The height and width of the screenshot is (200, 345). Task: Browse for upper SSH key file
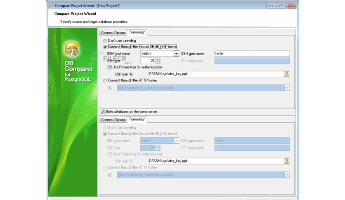coord(286,74)
